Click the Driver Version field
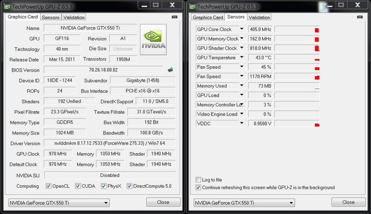The width and height of the screenshot is (371, 214). coord(109,143)
